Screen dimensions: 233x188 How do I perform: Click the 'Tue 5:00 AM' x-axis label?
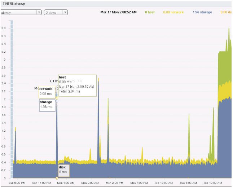click(x=188, y=183)
